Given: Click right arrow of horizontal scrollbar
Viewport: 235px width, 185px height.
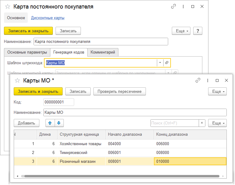Looking at the screenshot, I should pyautogui.click(x=223, y=176).
